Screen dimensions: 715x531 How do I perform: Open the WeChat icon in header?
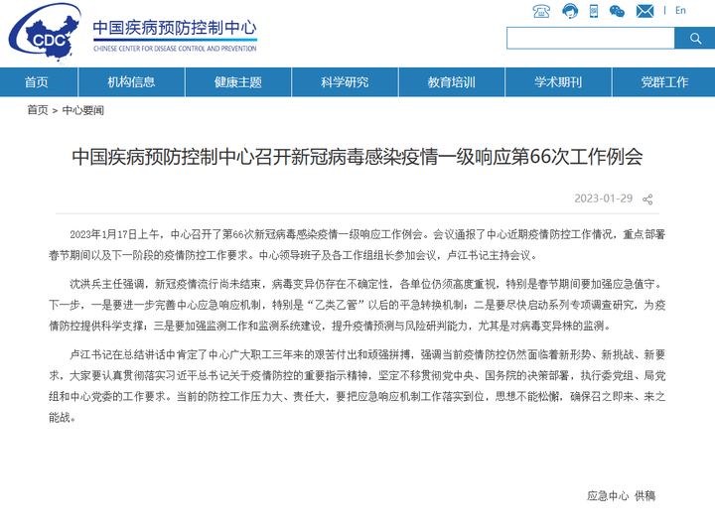tap(617, 11)
